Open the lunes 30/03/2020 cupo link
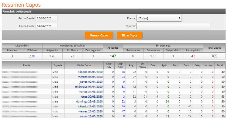228x118 pixels. [92, 97]
